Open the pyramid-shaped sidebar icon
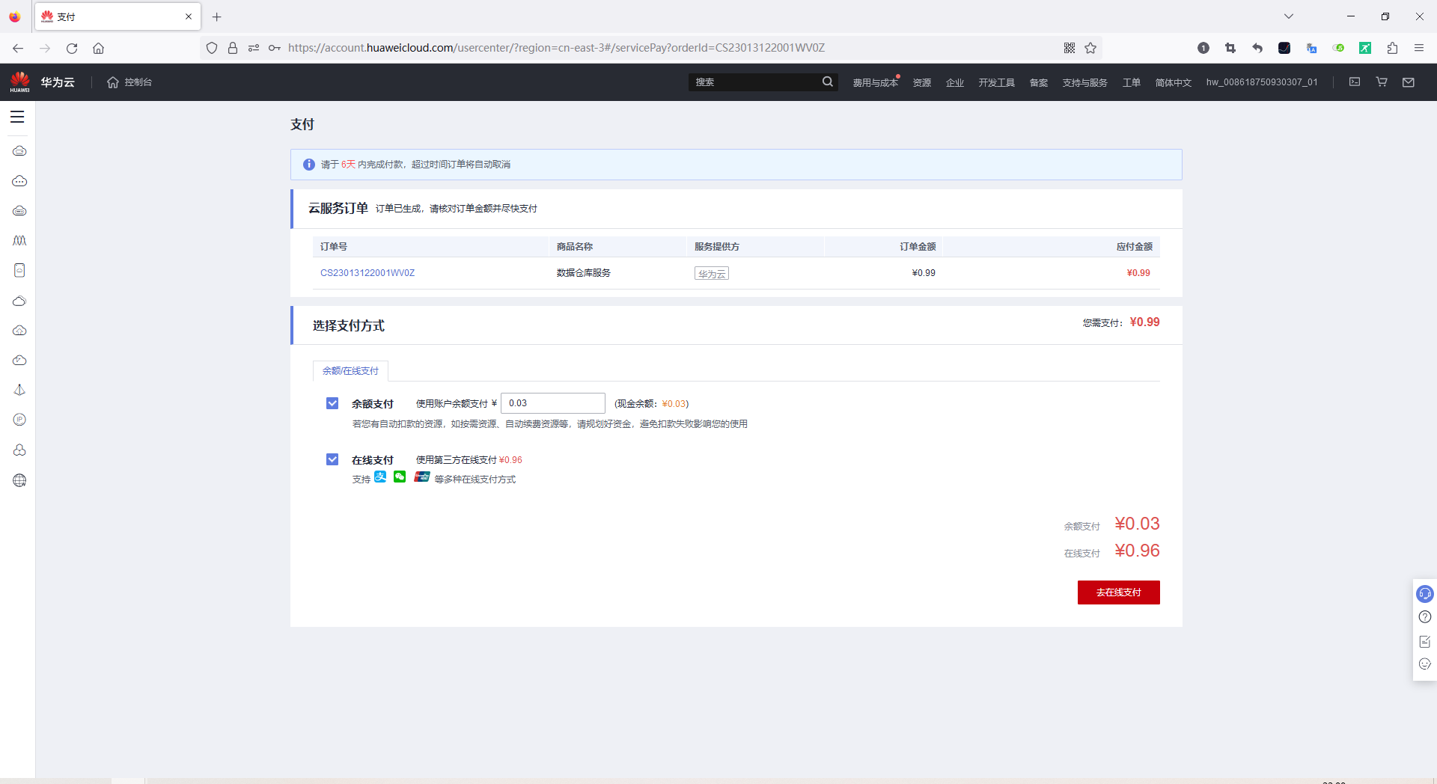Viewport: 1437px width, 784px height. 19,390
